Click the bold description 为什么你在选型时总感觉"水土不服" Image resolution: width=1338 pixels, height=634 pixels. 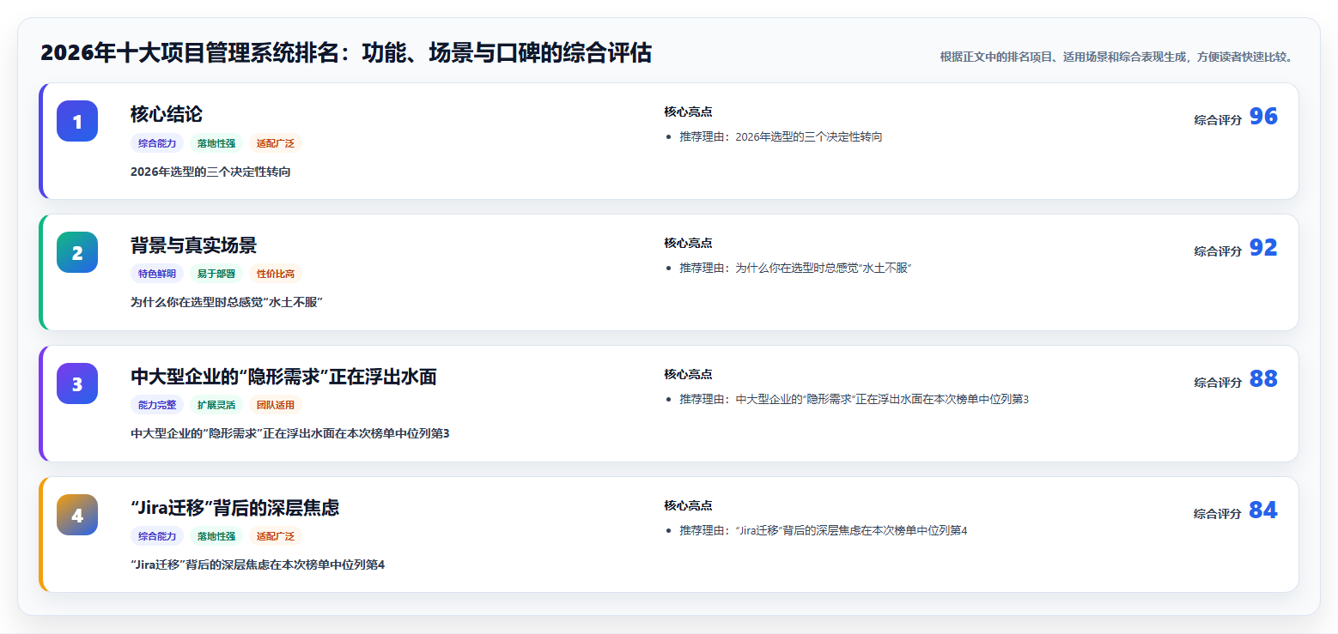227,303
